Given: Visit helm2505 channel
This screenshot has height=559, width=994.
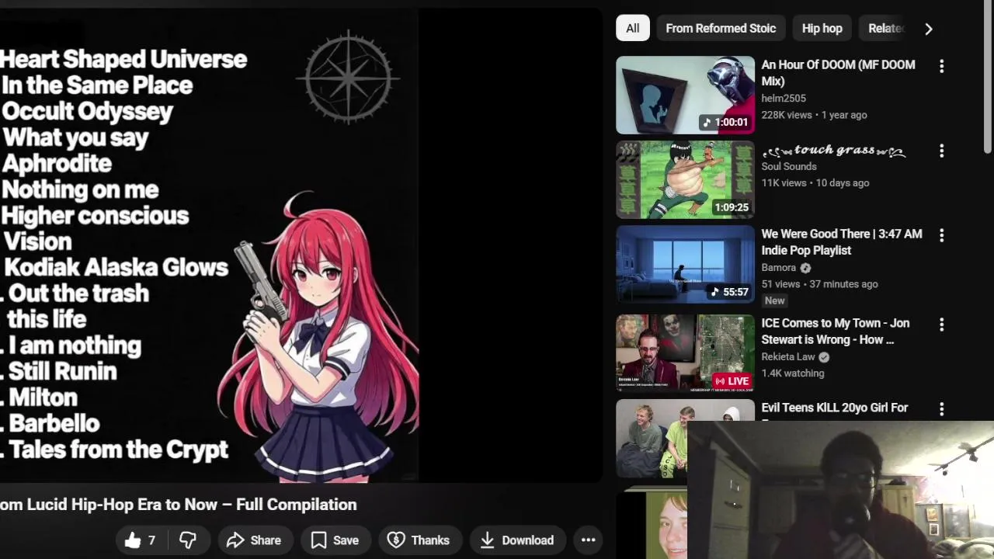Looking at the screenshot, I should tap(784, 99).
